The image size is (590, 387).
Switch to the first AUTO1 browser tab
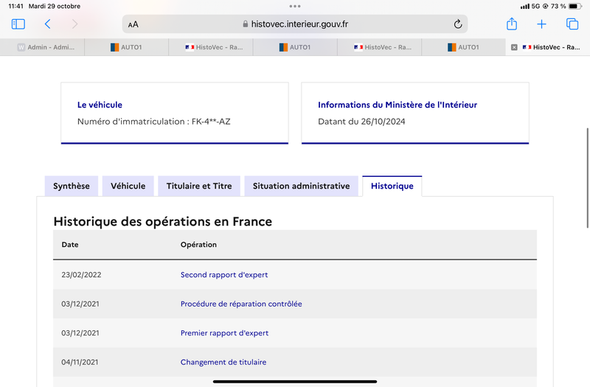pos(126,47)
